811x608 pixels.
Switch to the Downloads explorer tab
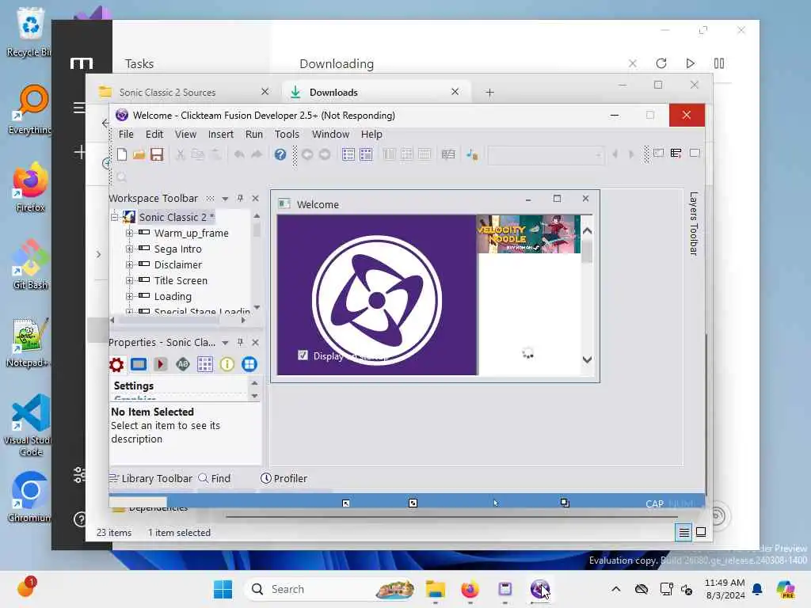375,92
